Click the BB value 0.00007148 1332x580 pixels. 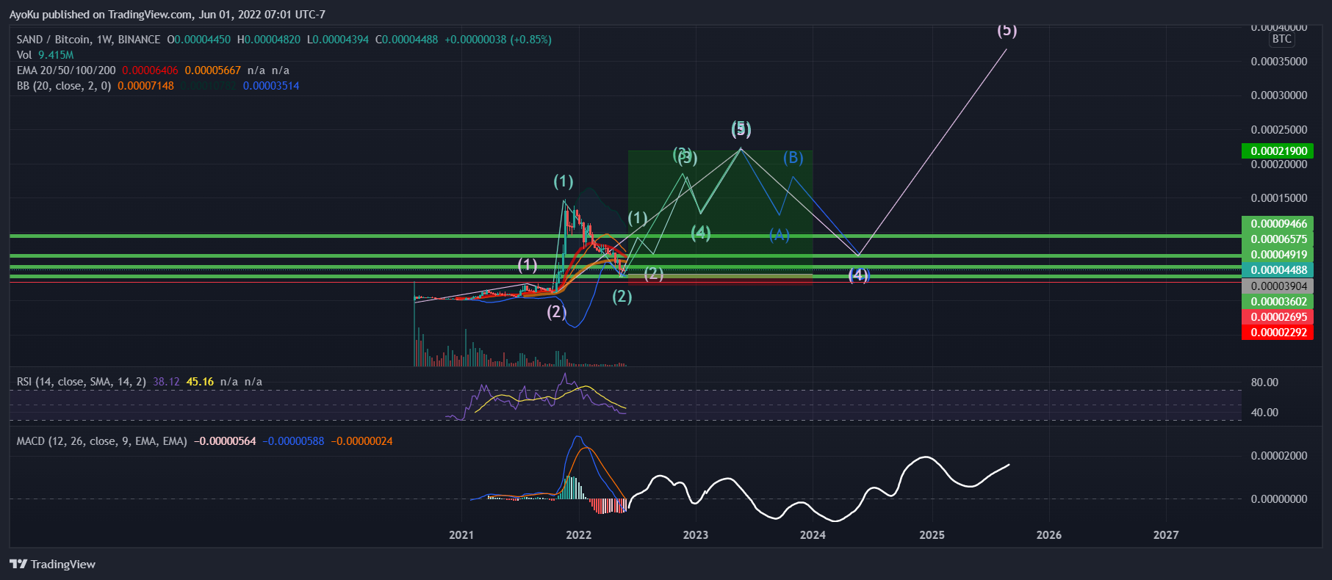tap(145, 86)
